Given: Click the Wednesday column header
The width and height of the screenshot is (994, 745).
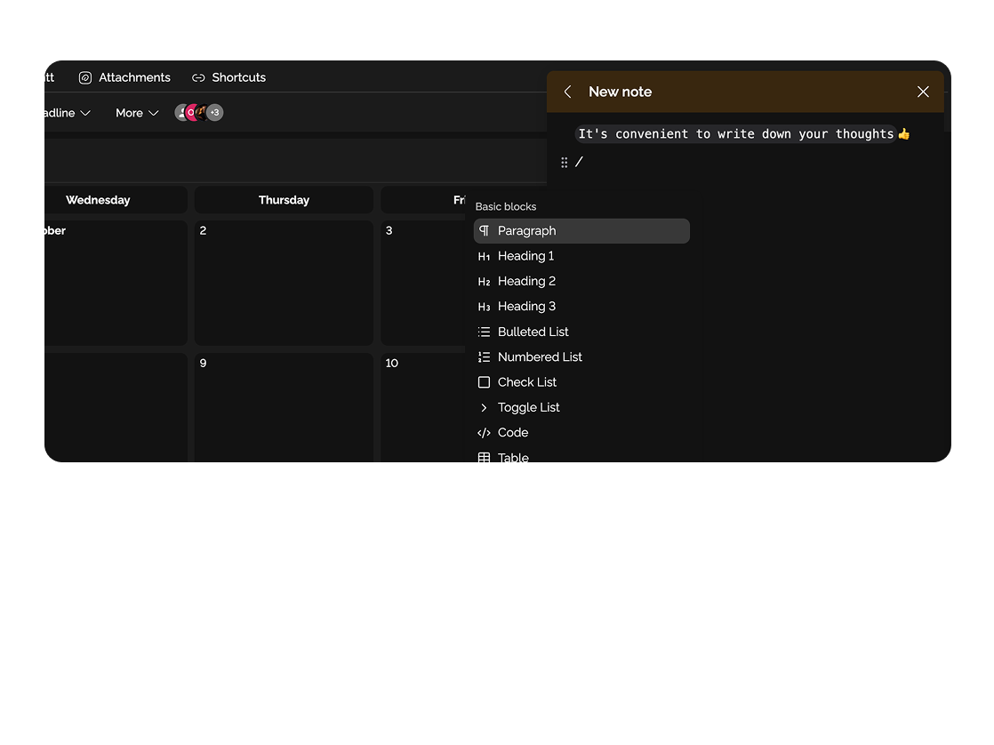Looking at the screenshot, I should [x=98, y=200].
